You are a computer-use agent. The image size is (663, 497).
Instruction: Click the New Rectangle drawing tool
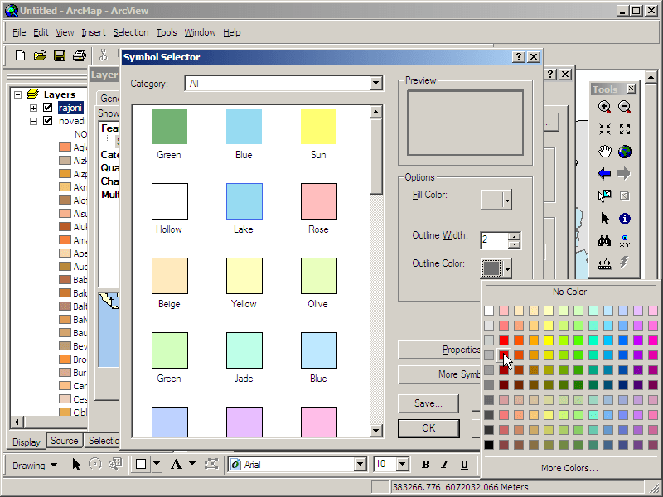point(141,464)
